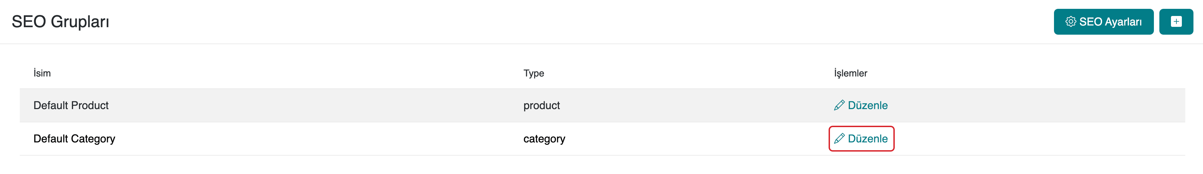1203x174 pixels.
Task: Click the highlighted Düzenle in second row
Action: click(x=867, y=139)
